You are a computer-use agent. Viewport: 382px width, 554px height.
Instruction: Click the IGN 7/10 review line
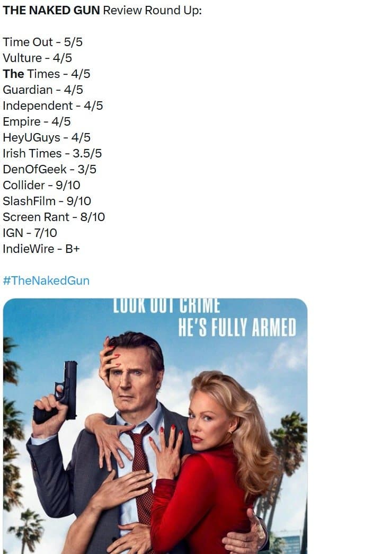[30, 233]
